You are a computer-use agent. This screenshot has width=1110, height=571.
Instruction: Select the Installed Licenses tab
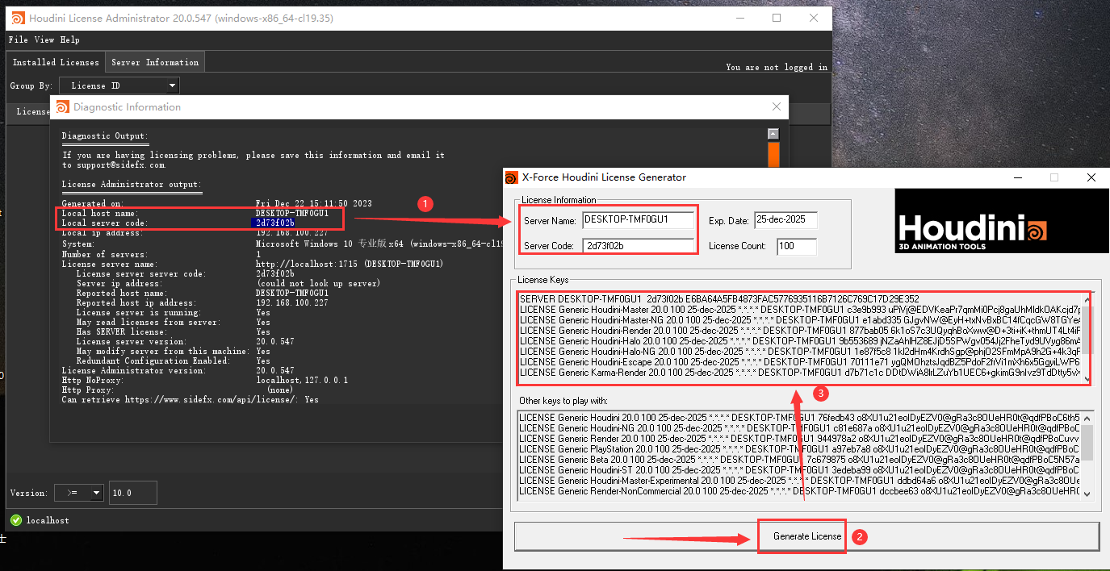pyautogui.click(x=56, y=62)
